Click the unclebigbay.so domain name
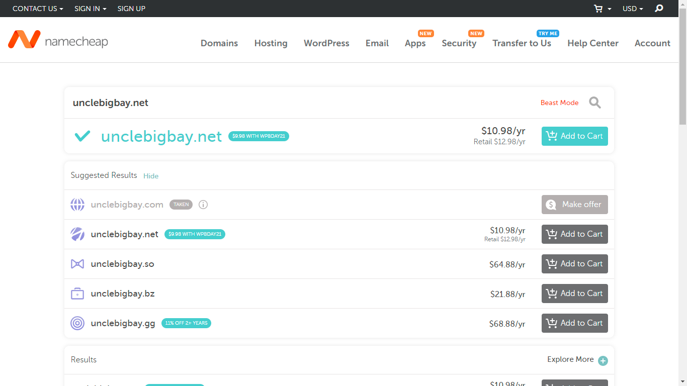 pyautogui.click(x=123, y=264)
